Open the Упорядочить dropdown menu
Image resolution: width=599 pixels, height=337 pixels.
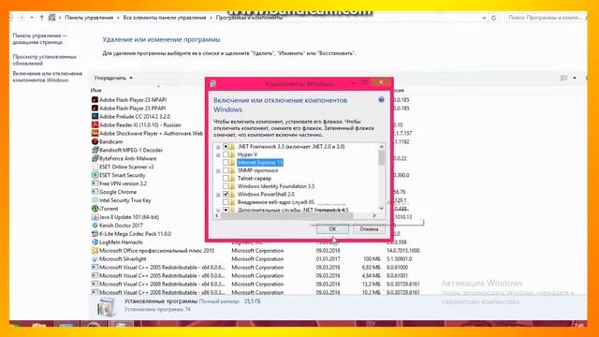click(113, 78)
